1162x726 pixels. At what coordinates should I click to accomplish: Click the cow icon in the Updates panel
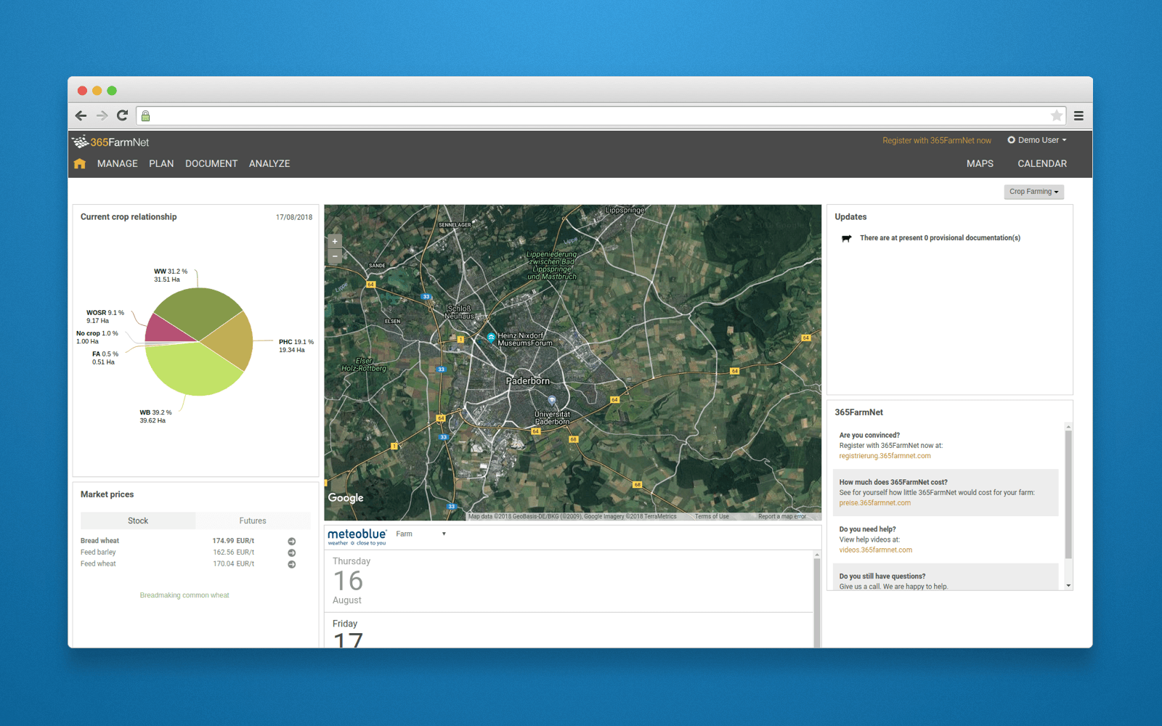coord(846,238)
